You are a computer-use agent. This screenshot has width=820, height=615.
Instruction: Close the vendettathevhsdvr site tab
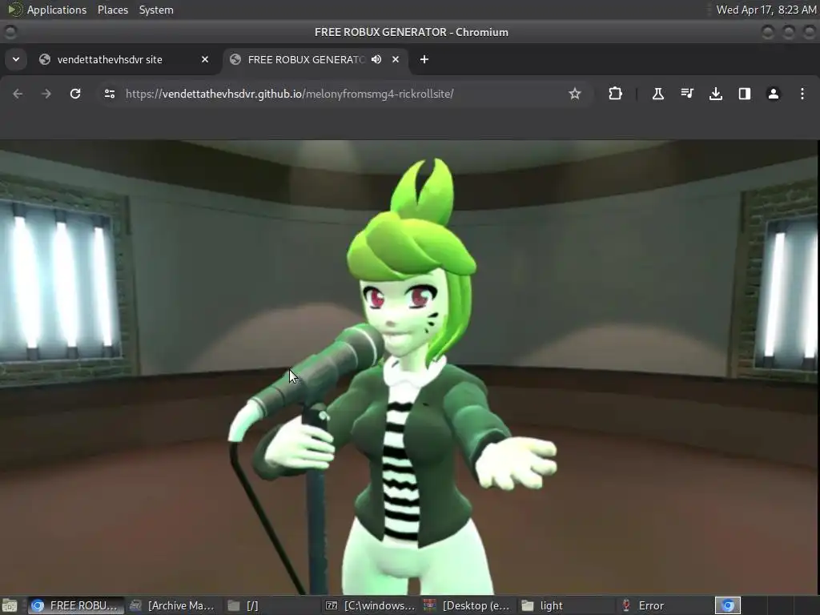pyautogui.click(x=205, y=59)
